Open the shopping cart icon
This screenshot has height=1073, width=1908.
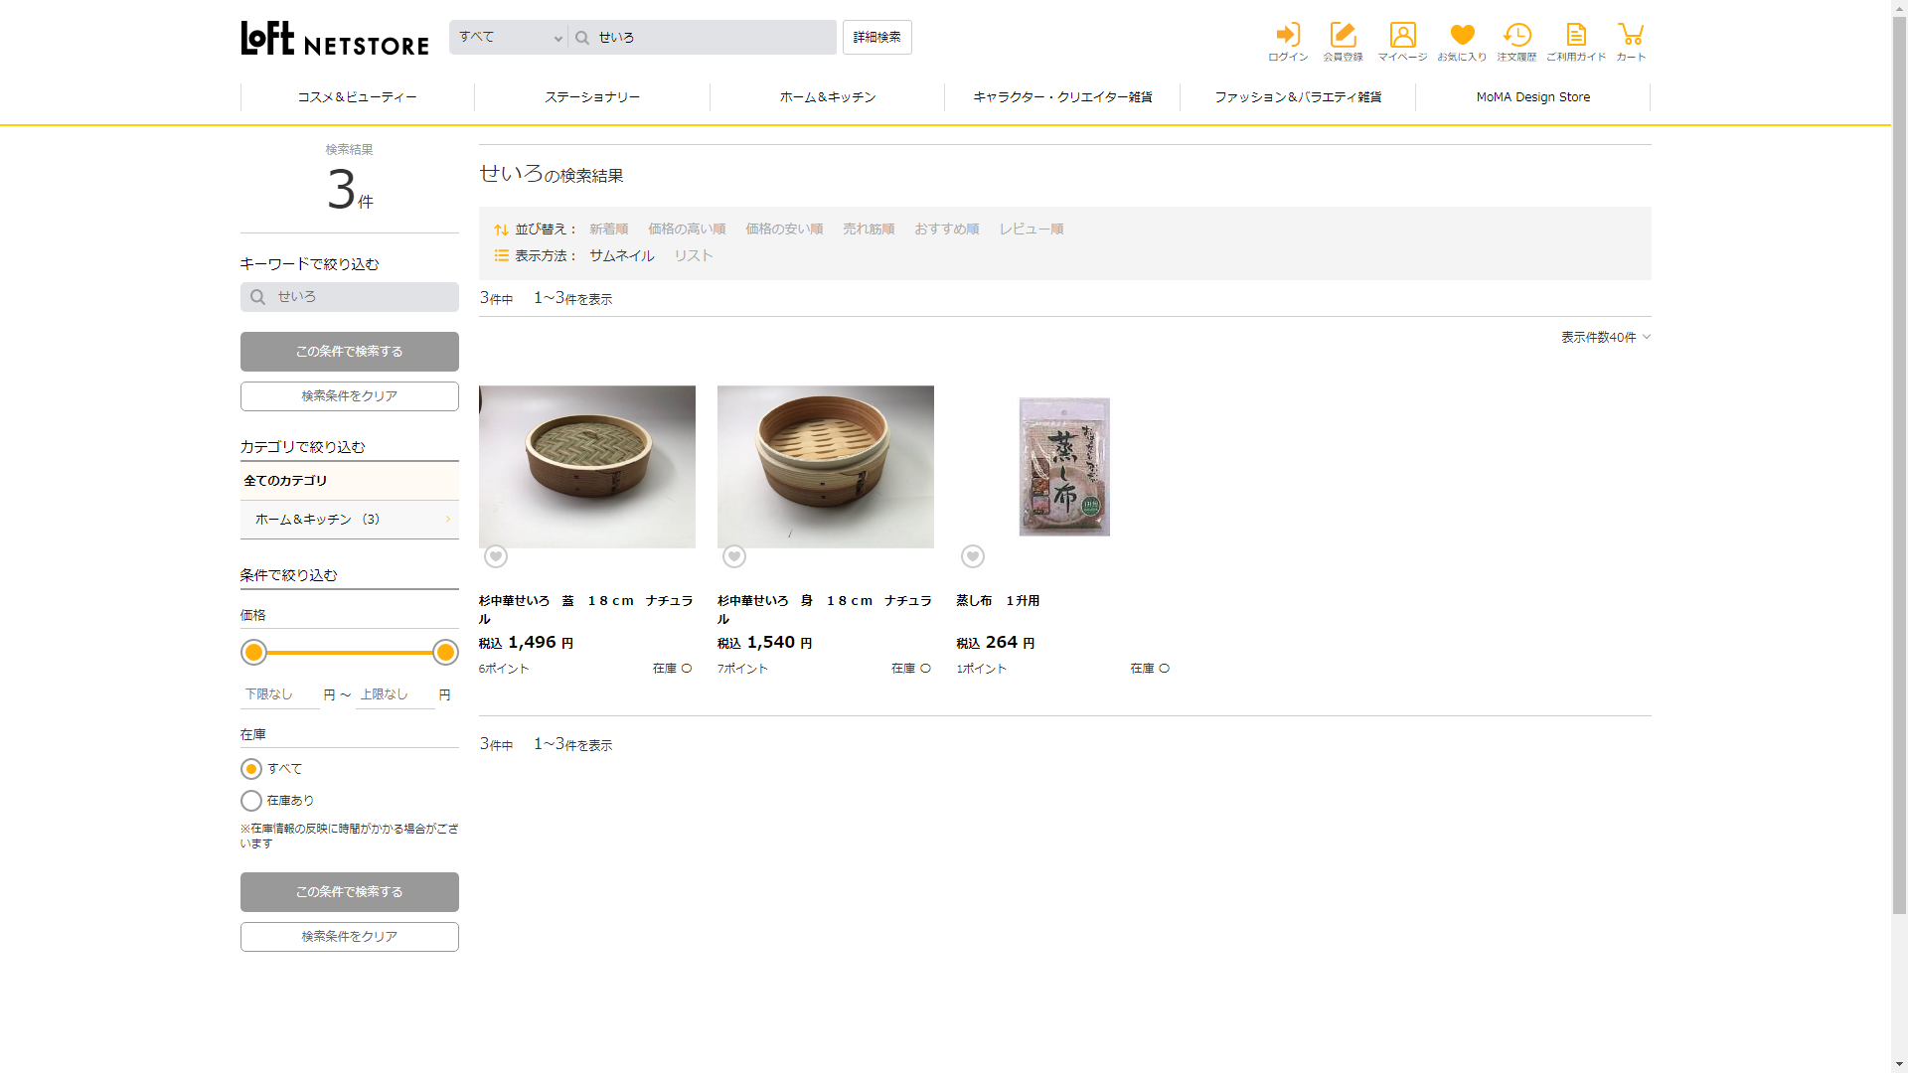pos(1630,36)
